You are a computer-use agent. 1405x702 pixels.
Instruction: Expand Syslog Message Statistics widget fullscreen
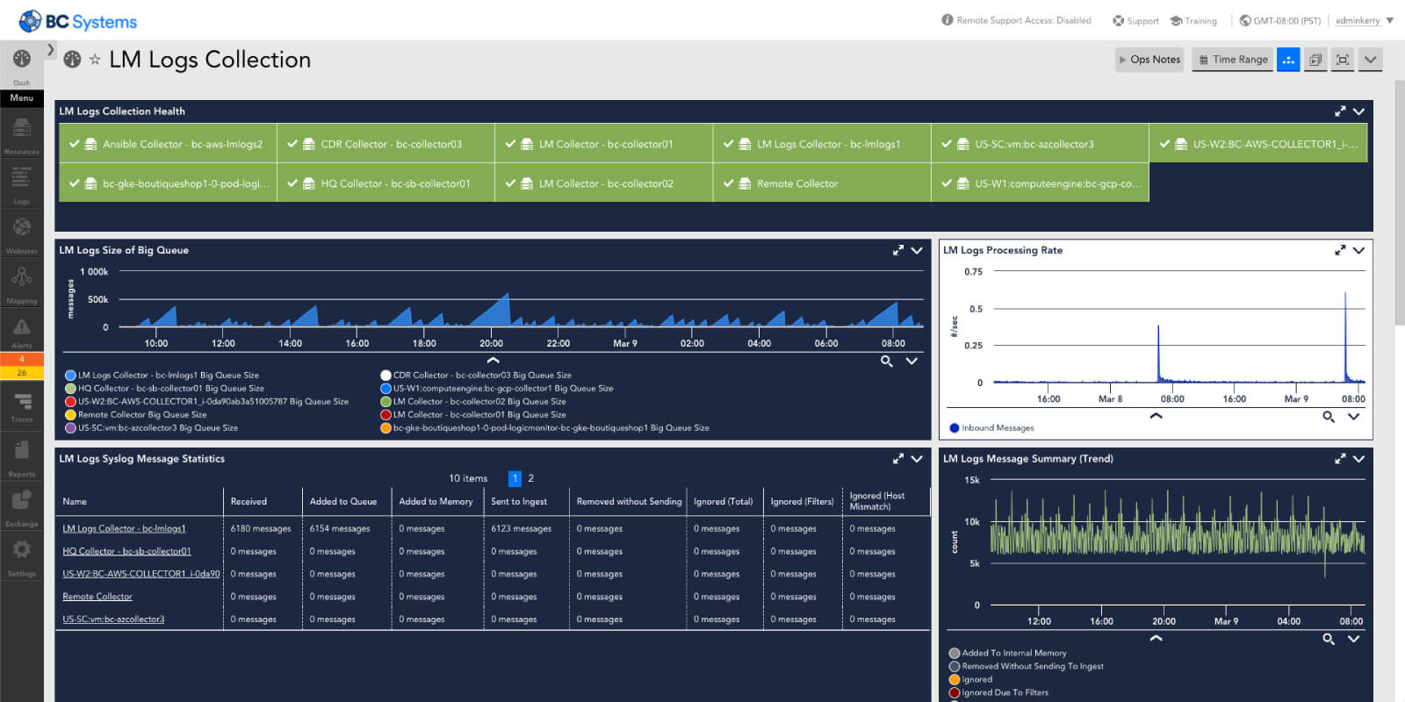pyautogui.click(x=898, y=459)
